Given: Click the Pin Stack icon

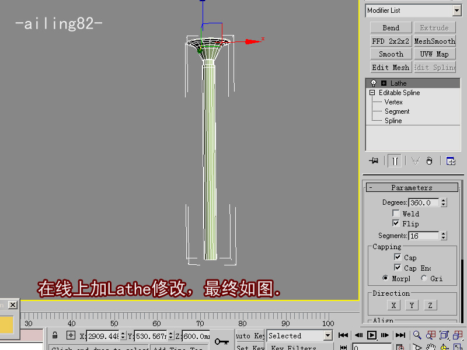Looking at the screenshot, I should point(374,161).
